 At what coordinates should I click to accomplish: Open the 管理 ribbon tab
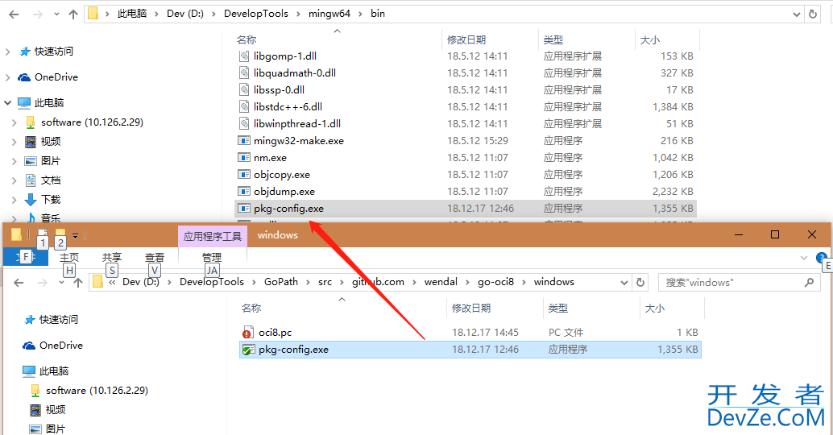[212, 257]
